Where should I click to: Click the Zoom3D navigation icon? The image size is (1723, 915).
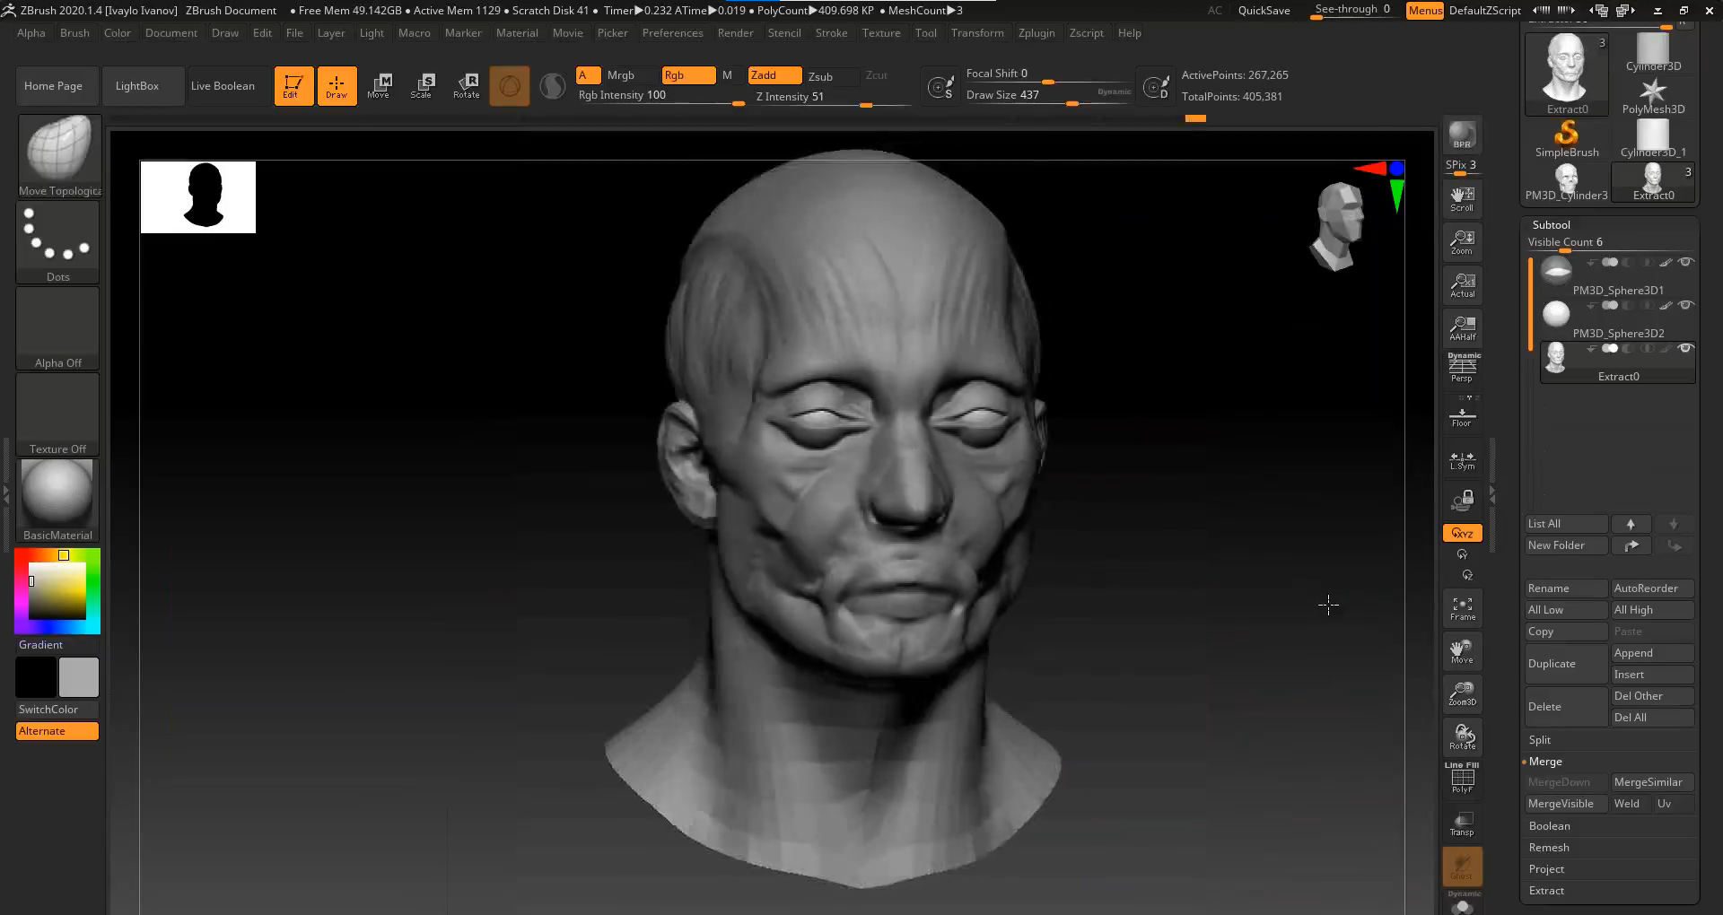(1462, 693)
